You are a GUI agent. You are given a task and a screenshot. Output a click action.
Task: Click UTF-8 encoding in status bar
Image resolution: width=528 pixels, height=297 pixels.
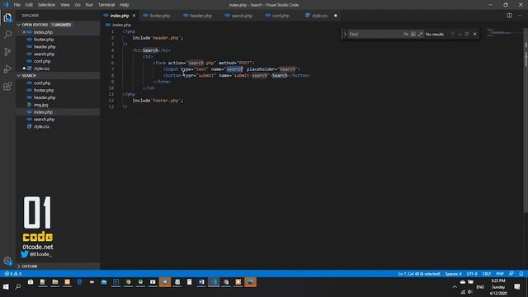click(472, 274)
